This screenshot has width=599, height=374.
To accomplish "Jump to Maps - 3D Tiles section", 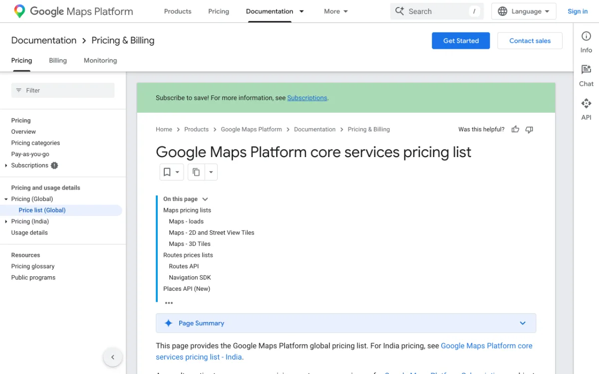I will [190, 244].
